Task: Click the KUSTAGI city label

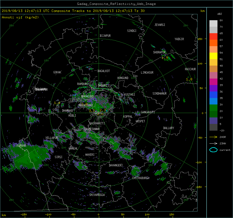Action: 130,95
